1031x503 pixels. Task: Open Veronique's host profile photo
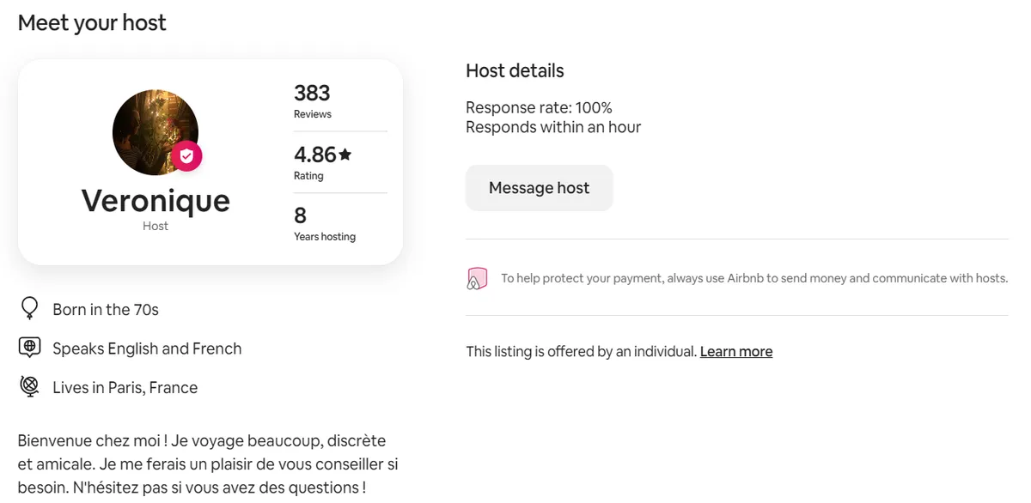pyautogui.click(x=156, y=131)
